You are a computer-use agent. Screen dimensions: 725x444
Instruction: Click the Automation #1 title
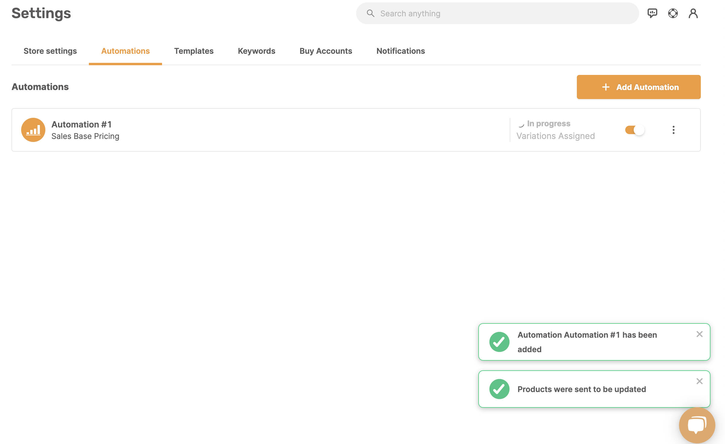click(x=82, y=124)
